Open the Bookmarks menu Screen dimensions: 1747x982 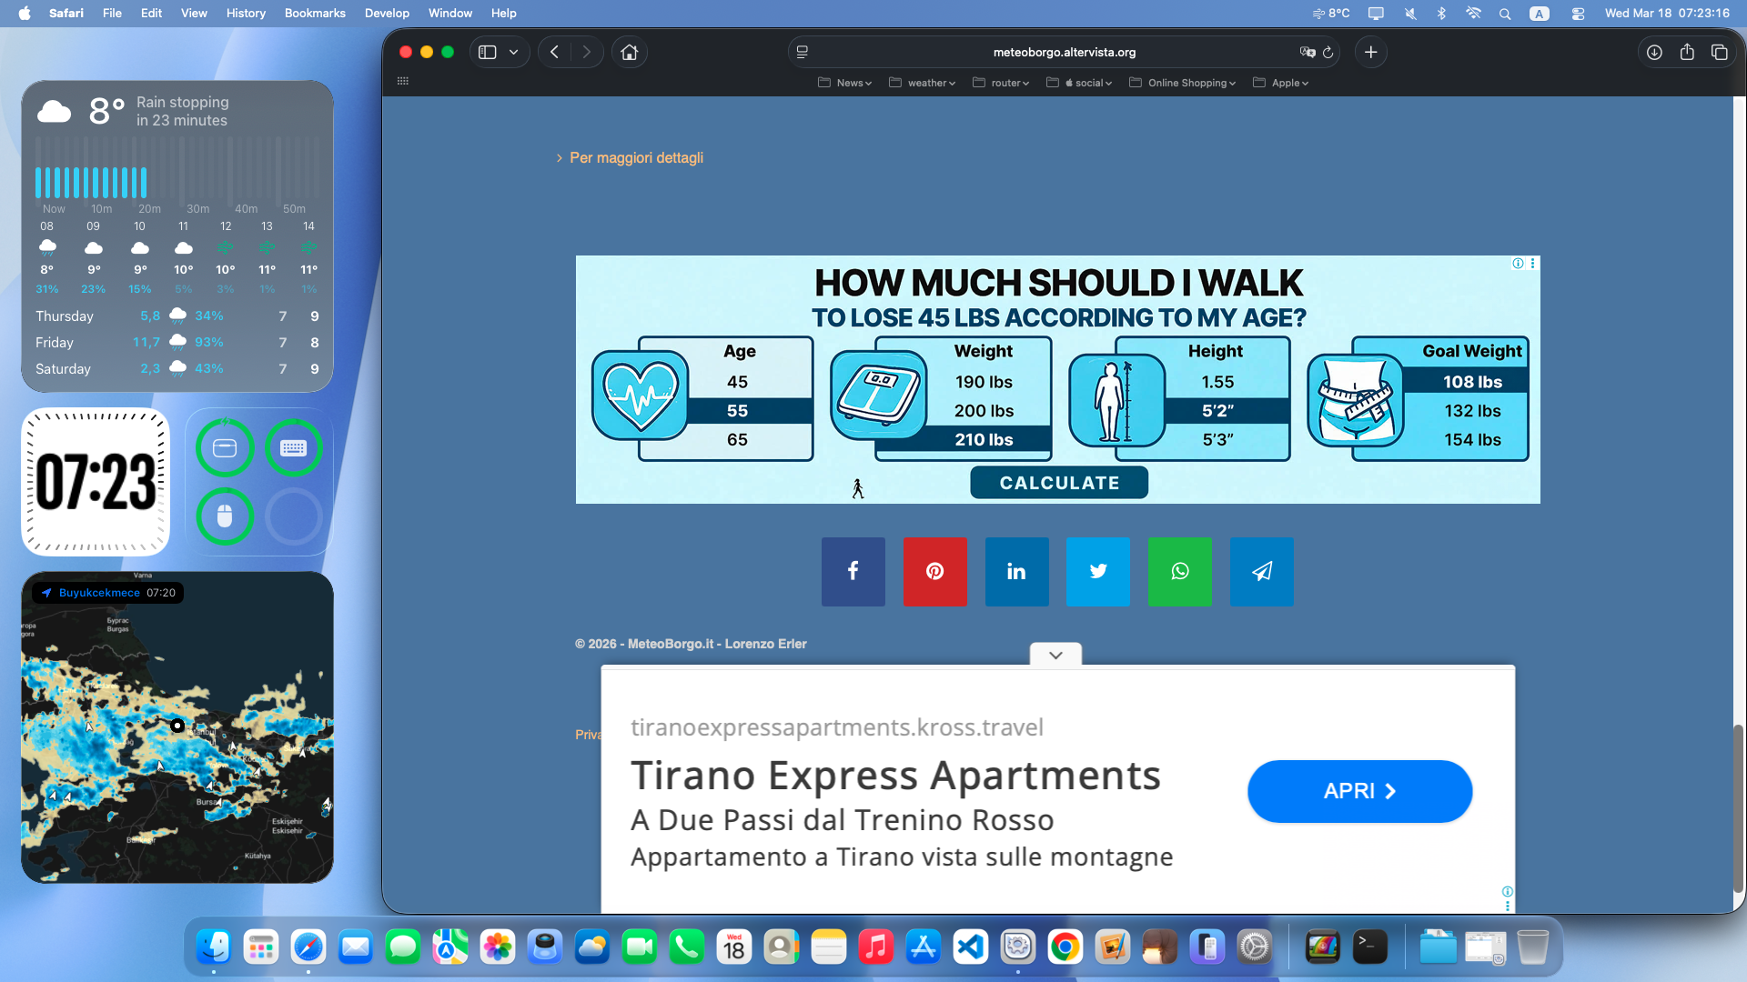pos(314,14)
